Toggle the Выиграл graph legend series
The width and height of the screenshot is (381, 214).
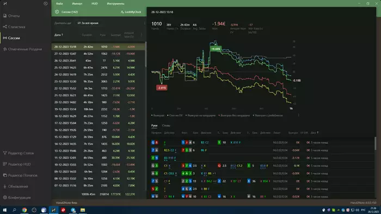(158, 116)
